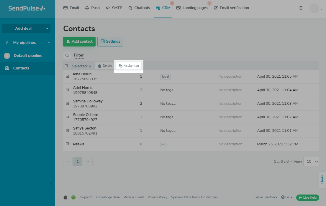Viewport: 326px width, 206px height.
Task: Open contact Samiha Holloway
Action: (88, 101)
